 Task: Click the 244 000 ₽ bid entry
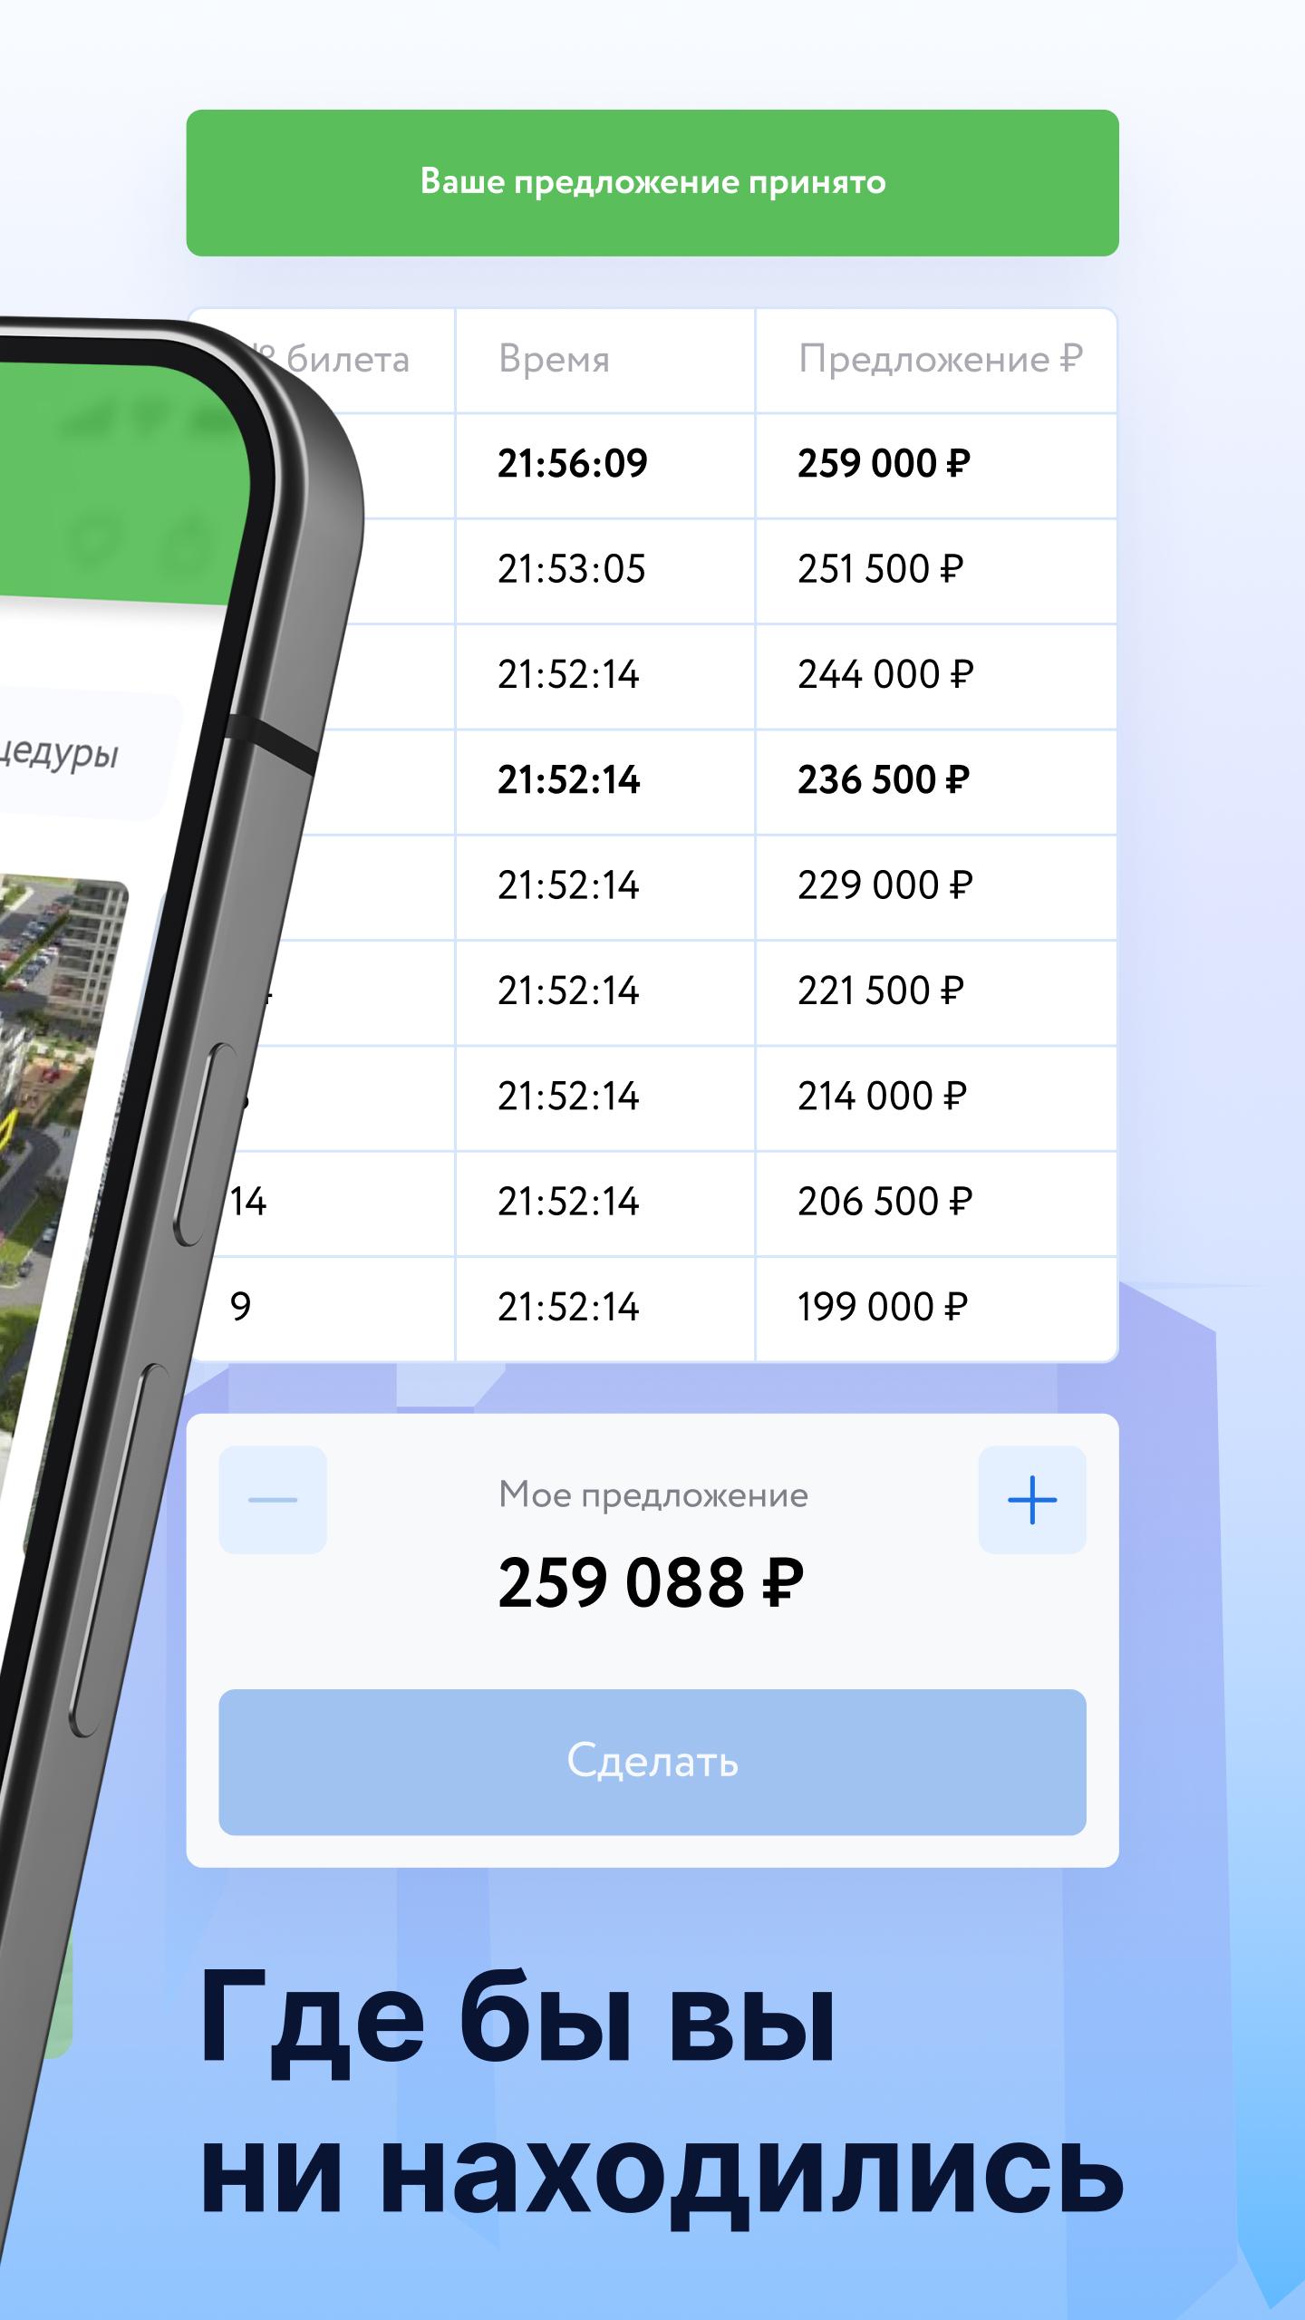pos(885,675)
